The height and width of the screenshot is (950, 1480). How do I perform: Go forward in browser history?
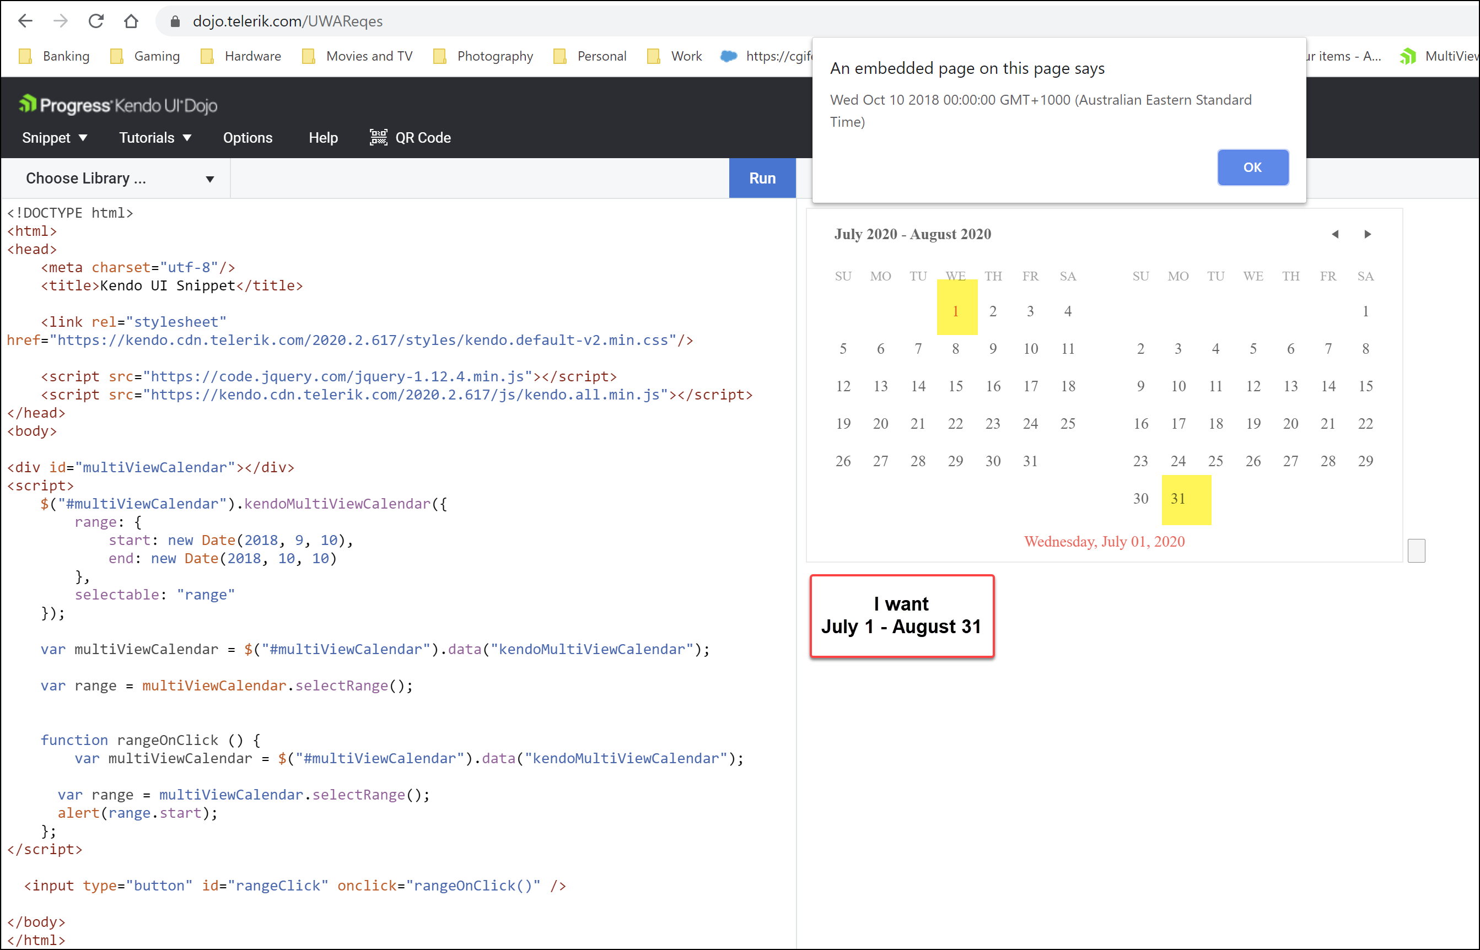pyautogui.click(x=61, y=21)
